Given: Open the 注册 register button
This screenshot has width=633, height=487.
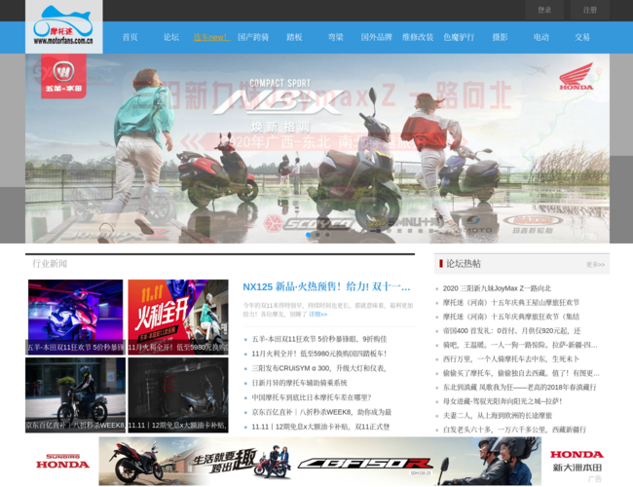Looking at the screenshot, I should pyautogui.click(x=590, y=10).
